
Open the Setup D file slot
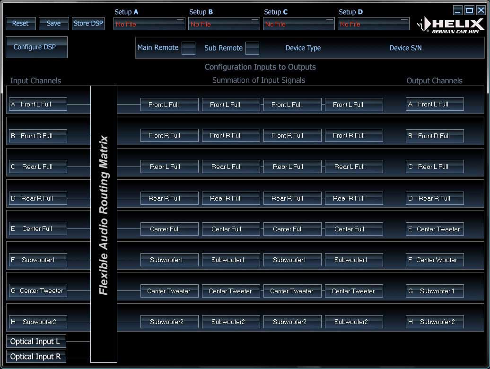(373, 24)
